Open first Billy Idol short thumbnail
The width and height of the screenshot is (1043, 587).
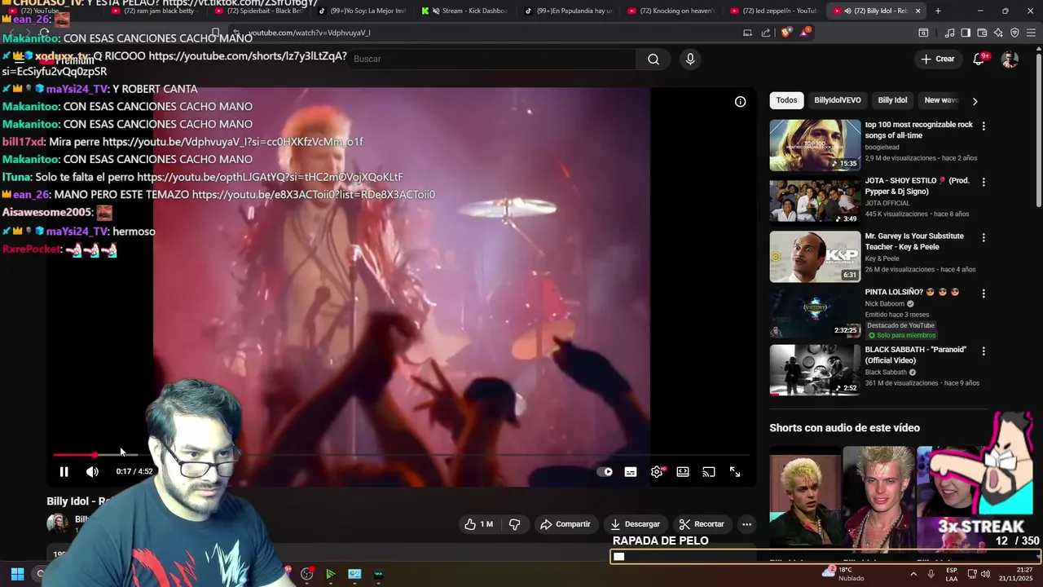pos(805,501)
